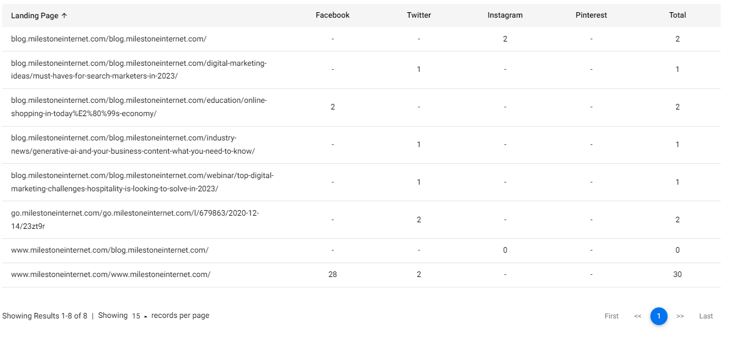Open records per page dropdown showing 15

[x=139, y=316]
